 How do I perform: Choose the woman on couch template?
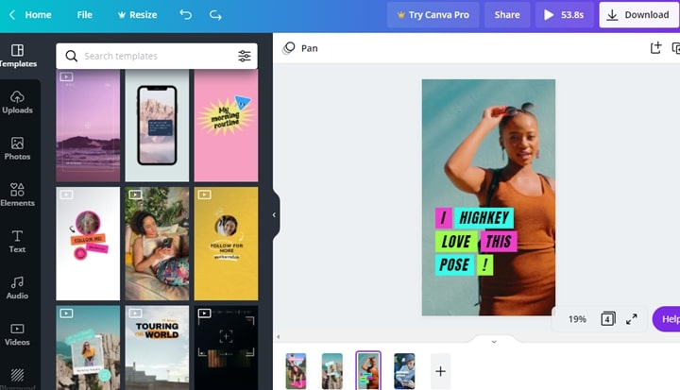click(157, 244)
